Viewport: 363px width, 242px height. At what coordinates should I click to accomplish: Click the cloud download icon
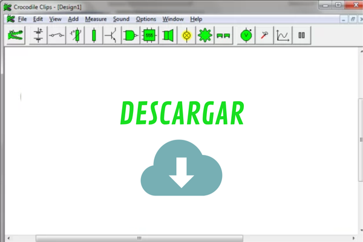[x=181, y=168]
